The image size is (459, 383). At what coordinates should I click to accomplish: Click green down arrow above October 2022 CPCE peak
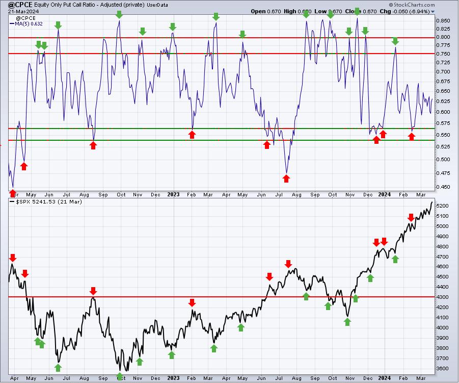point(119,15)
